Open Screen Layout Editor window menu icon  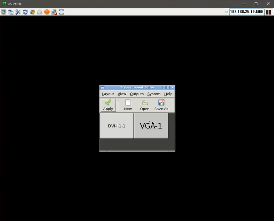pos(102,87)
